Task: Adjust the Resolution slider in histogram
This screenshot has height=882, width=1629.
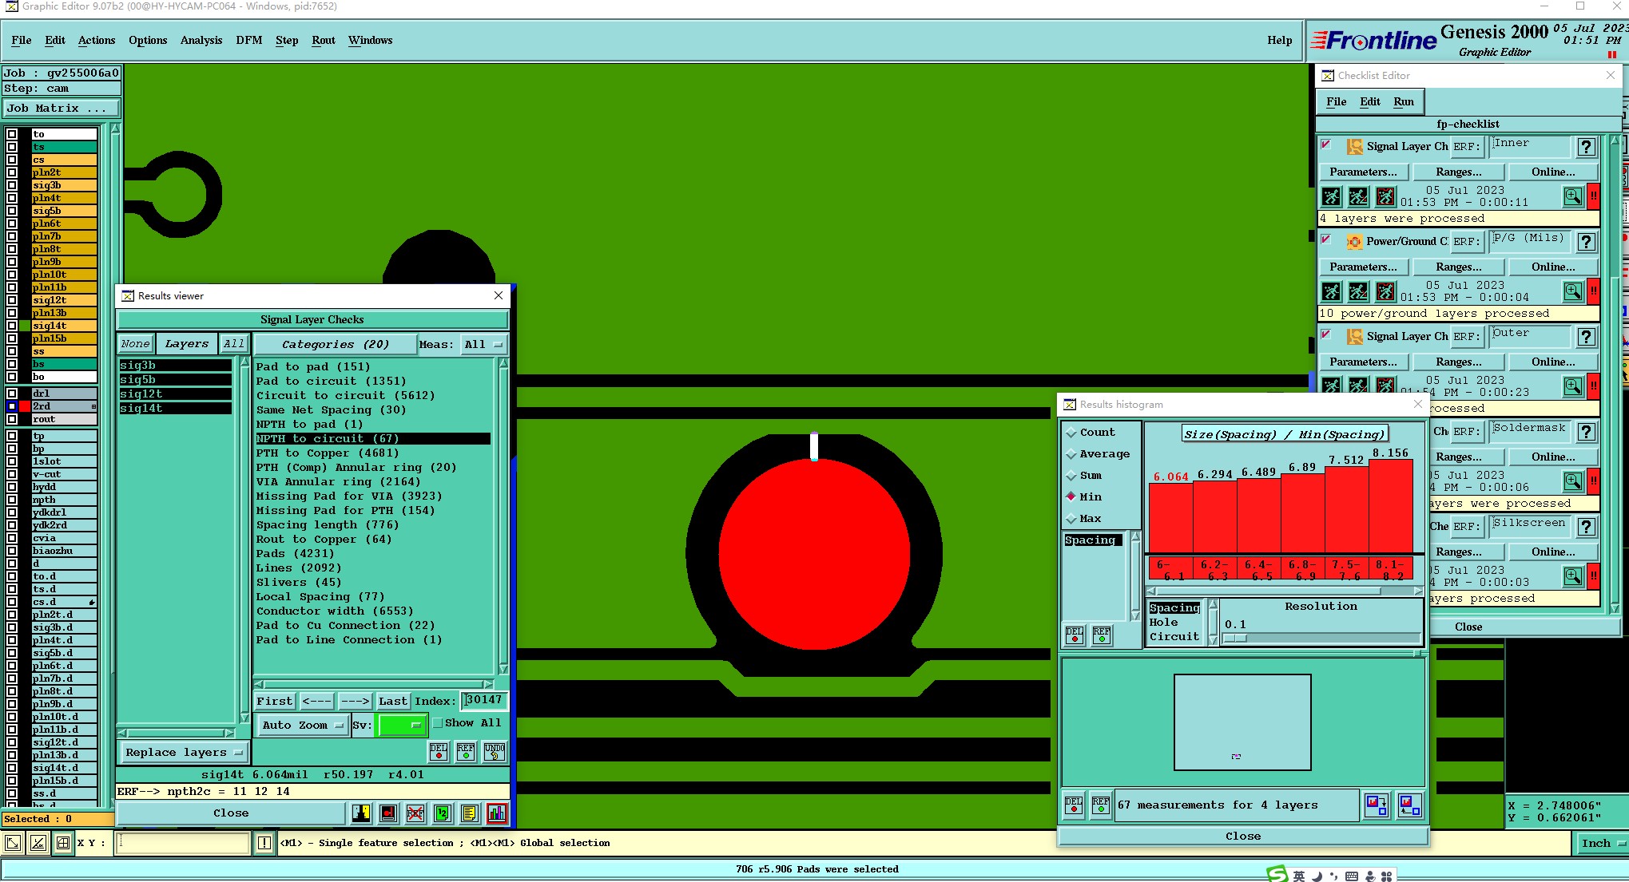Action: (x=1236, y=639)
